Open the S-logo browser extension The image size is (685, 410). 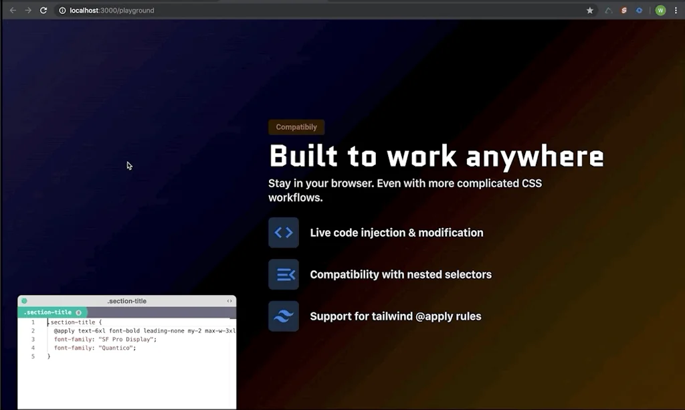click(624, 10)
